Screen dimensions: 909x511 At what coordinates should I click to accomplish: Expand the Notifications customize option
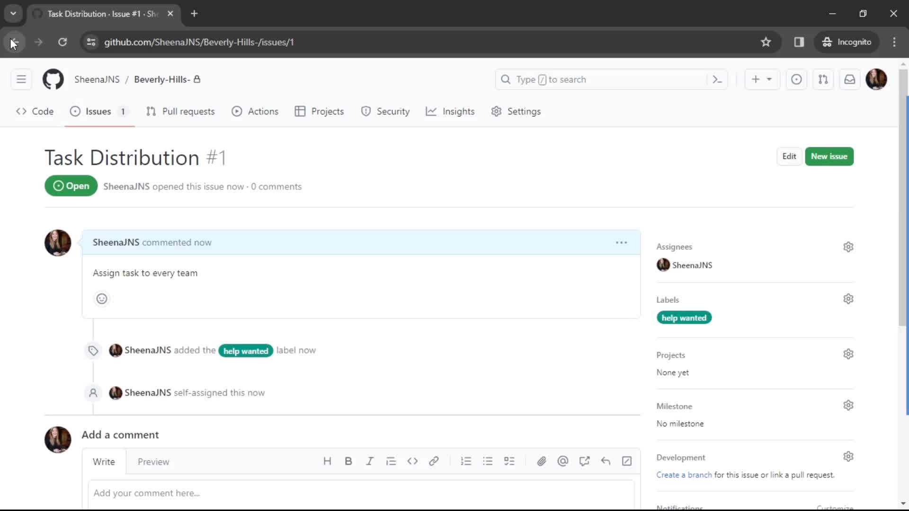point(836,507)
